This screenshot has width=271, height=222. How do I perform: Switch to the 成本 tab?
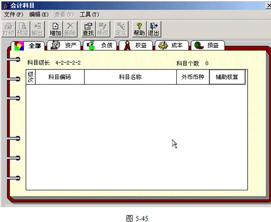(x=172, y=46)
